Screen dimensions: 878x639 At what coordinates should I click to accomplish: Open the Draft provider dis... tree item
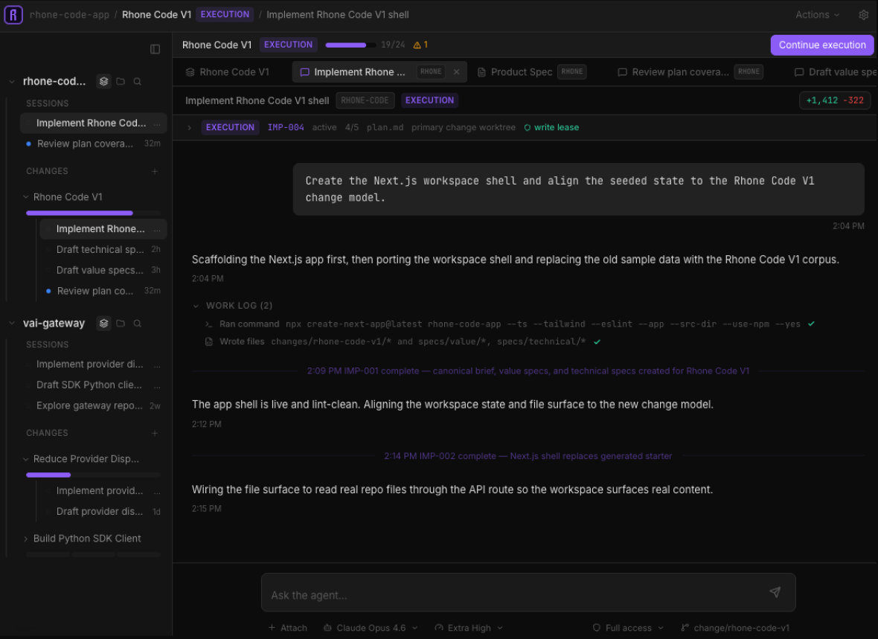pos(103,512)
